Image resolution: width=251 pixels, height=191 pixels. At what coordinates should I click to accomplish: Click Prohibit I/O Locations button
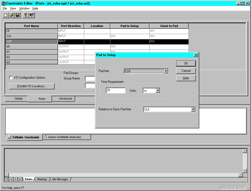[32, 86]
